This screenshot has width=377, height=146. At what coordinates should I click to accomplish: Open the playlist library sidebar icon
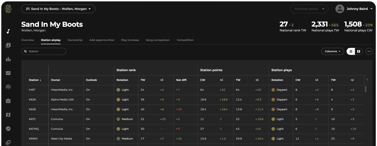8,45
